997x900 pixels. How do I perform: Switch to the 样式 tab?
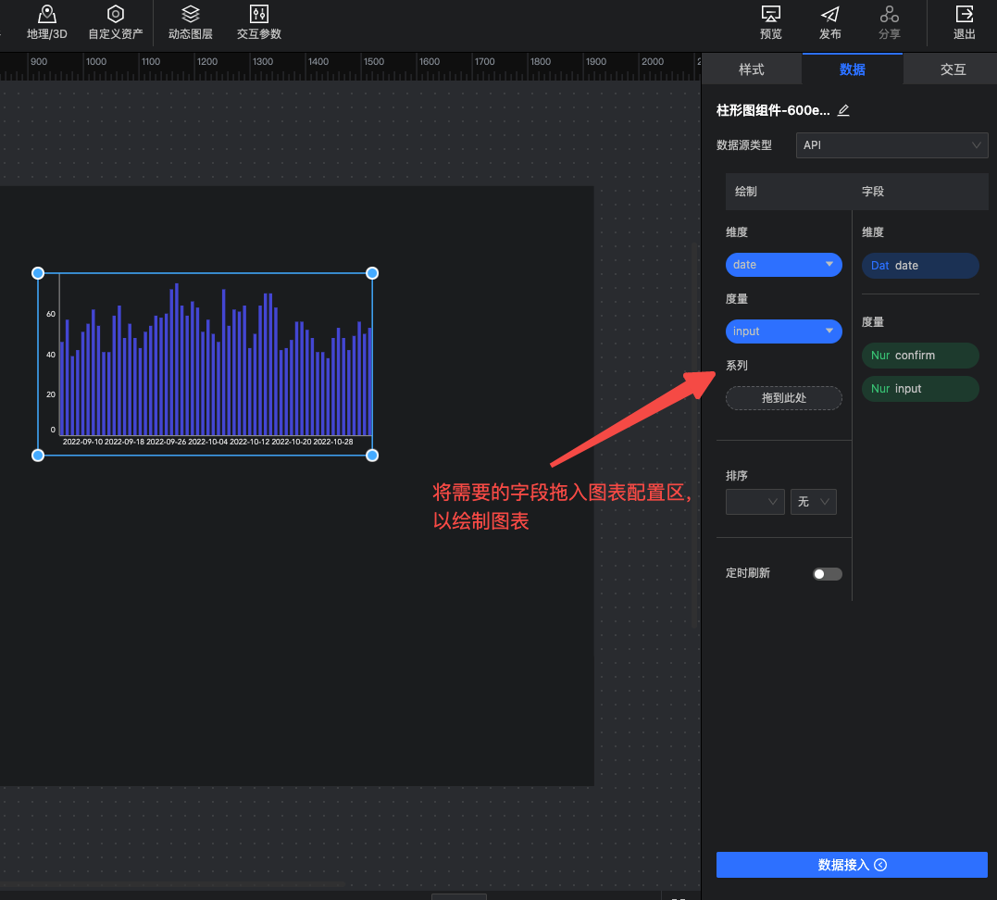click(752, 69)
